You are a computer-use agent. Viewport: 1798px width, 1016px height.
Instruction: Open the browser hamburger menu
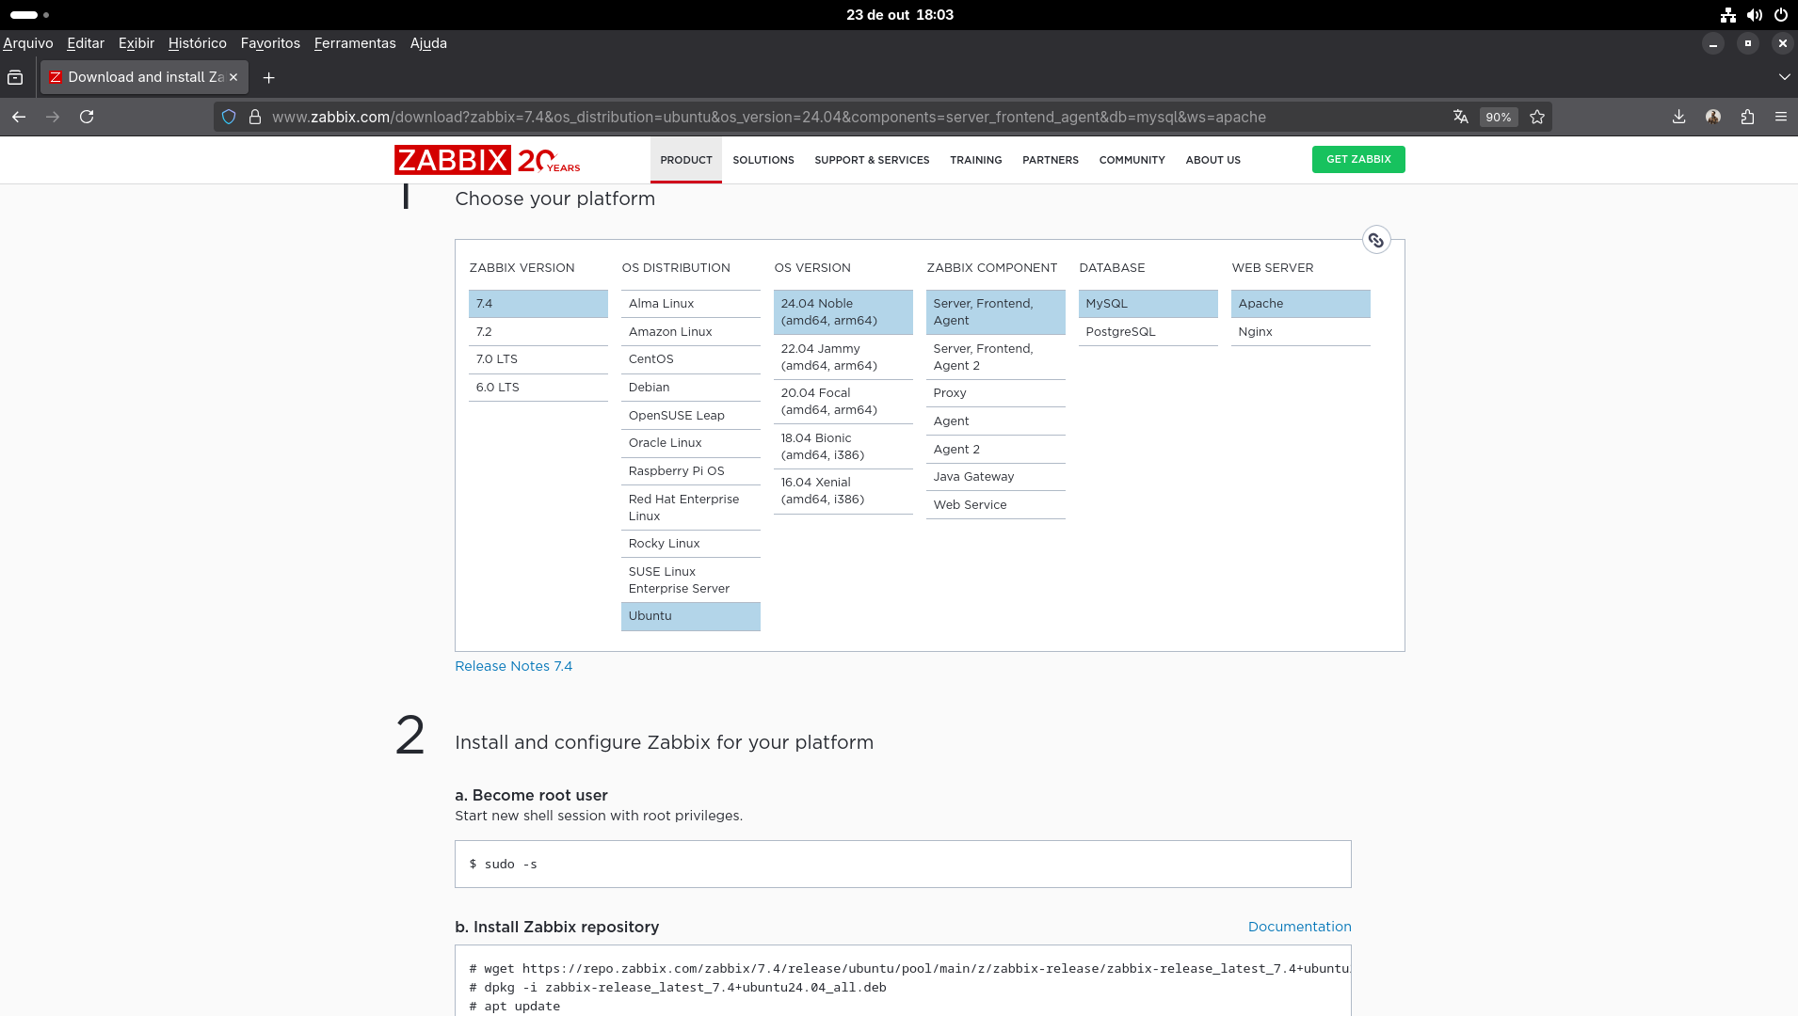(x=1781, y=118)
